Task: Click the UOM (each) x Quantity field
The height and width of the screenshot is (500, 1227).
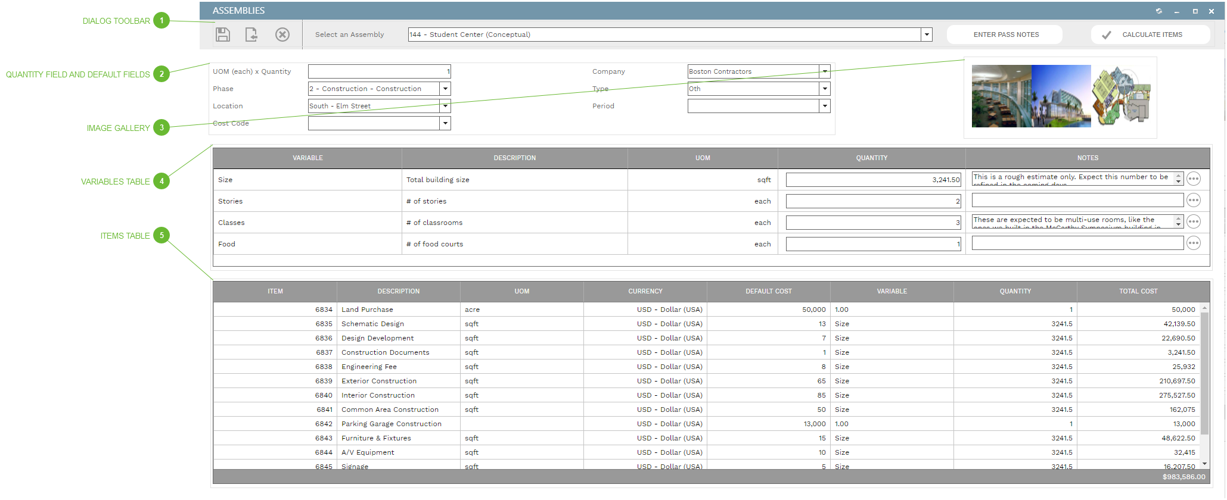Action: tap(379, 71)
